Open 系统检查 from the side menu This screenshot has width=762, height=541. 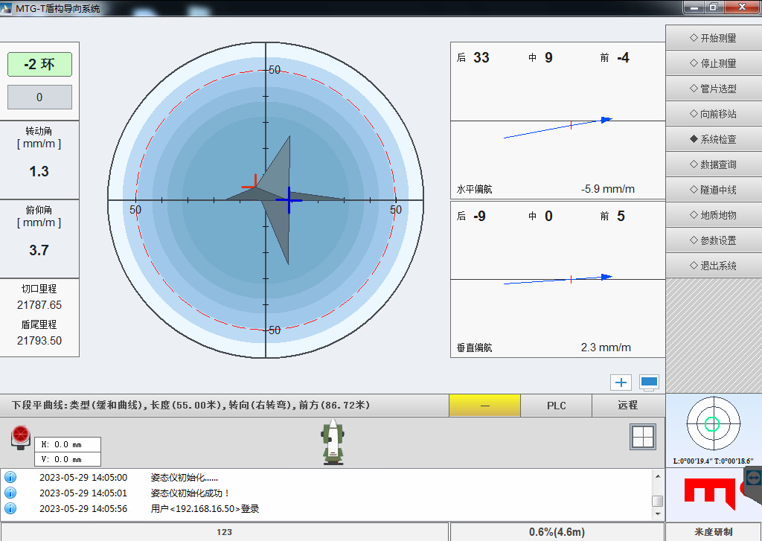pyautogui.click(x=714, y=139)
